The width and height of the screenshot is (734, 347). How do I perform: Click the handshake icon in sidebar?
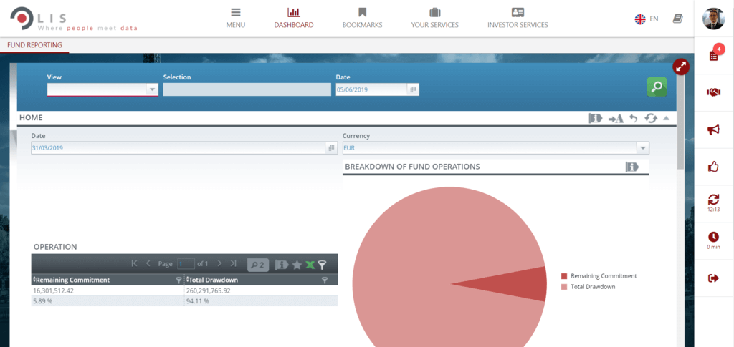tap(713, 92)
